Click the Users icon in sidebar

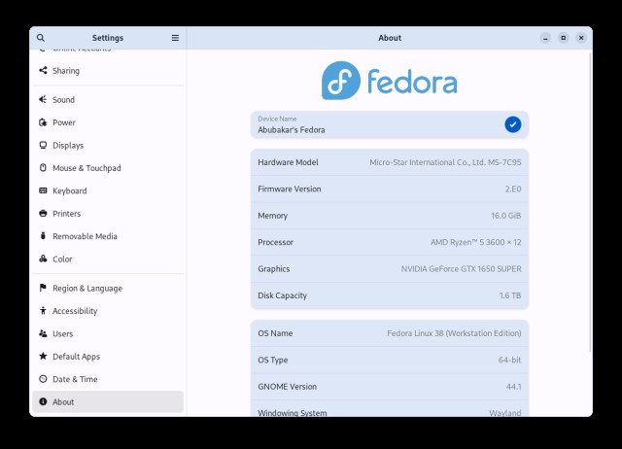tap(43, 333)
